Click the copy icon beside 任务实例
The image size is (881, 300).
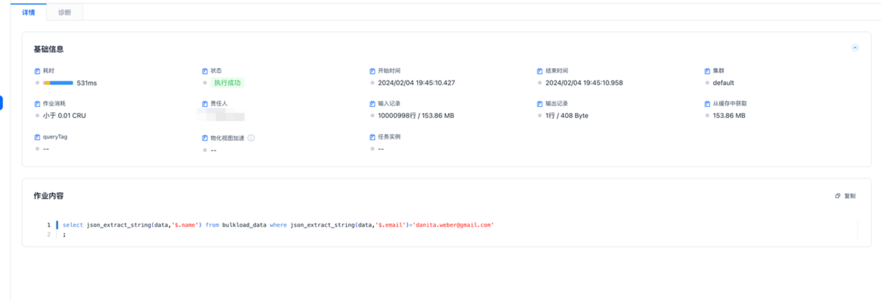(372, 137)
